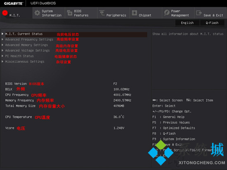Click the BIOS version value F2
The height and width of the screenshot is (170, 227).
(x=115, y=84)
